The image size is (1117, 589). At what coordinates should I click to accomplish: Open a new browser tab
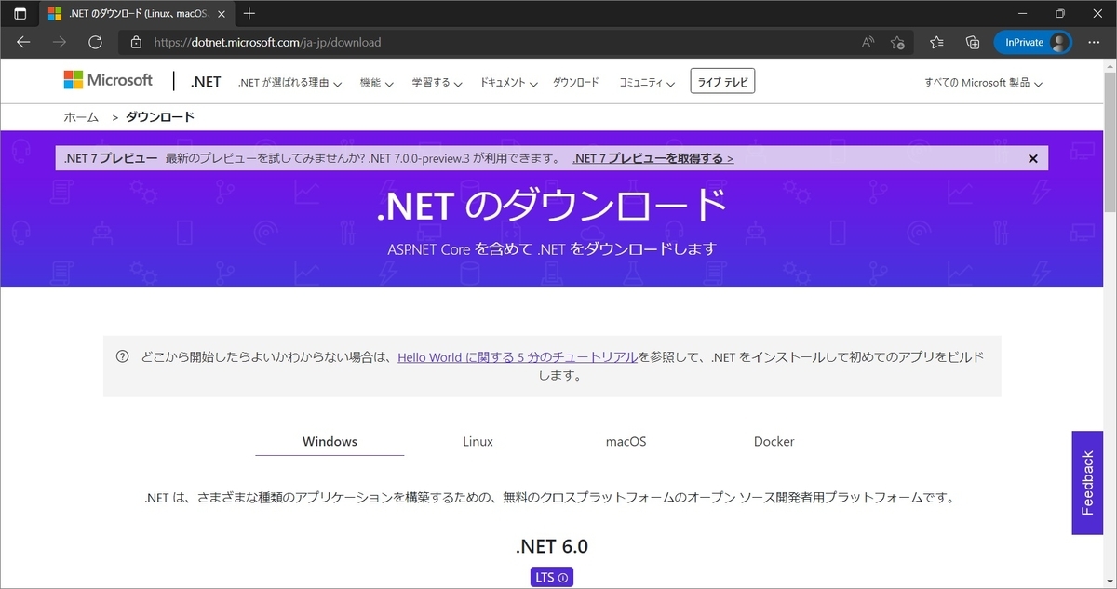pos(249,14)
